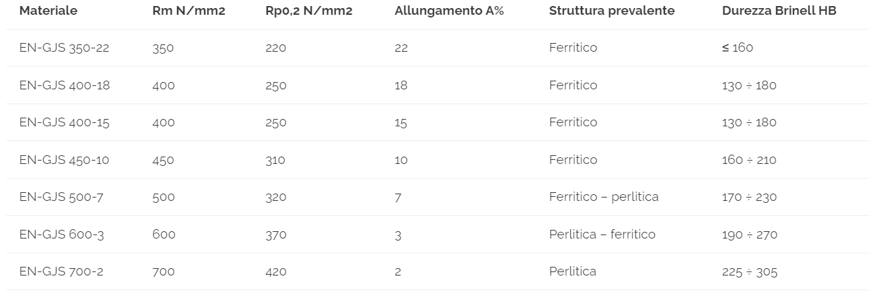Click the Durezza Brinell HB header

point(779,11)
